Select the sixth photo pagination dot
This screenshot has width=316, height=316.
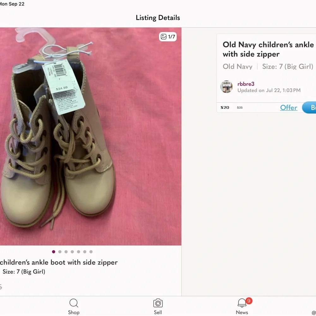click(x=85, y=252)
